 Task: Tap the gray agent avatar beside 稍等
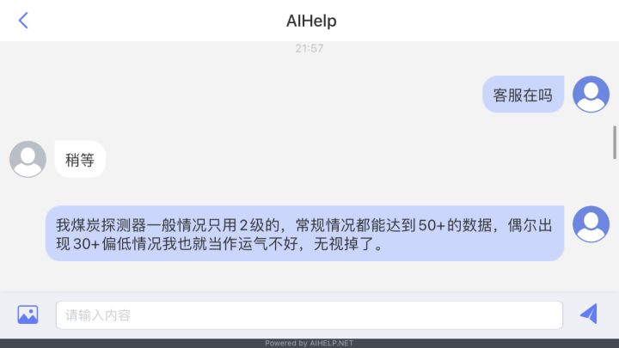tap(28, 159)
